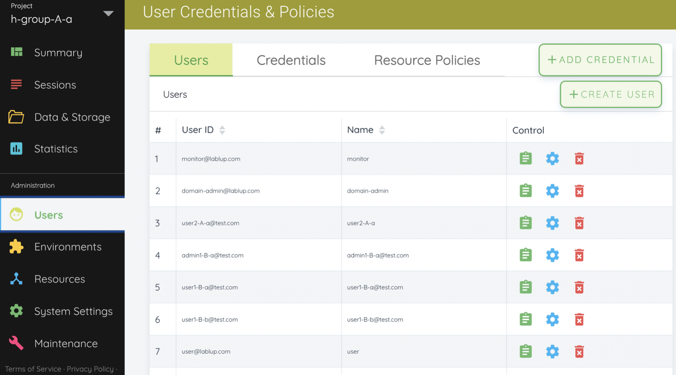Open Environments admin page
Viewport: 676px width, 375px height.
[62, 247]
